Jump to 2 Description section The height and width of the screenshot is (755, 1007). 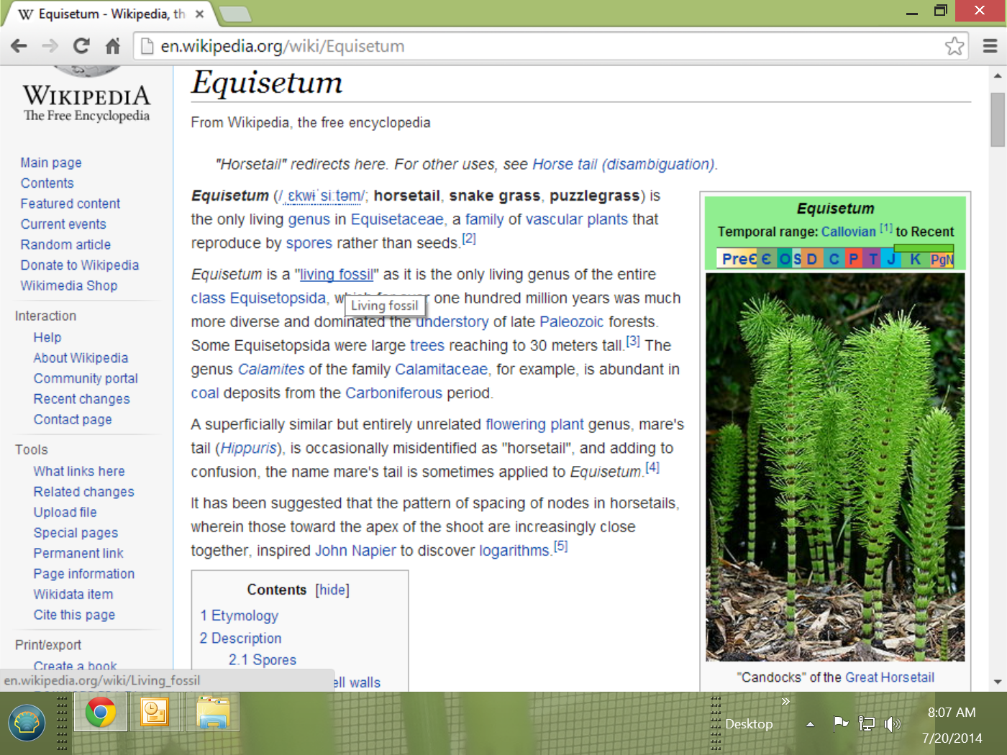click(240, 638)
